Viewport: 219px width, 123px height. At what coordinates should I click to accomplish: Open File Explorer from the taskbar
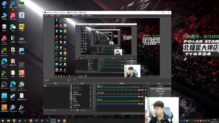[x=8, y=121]
